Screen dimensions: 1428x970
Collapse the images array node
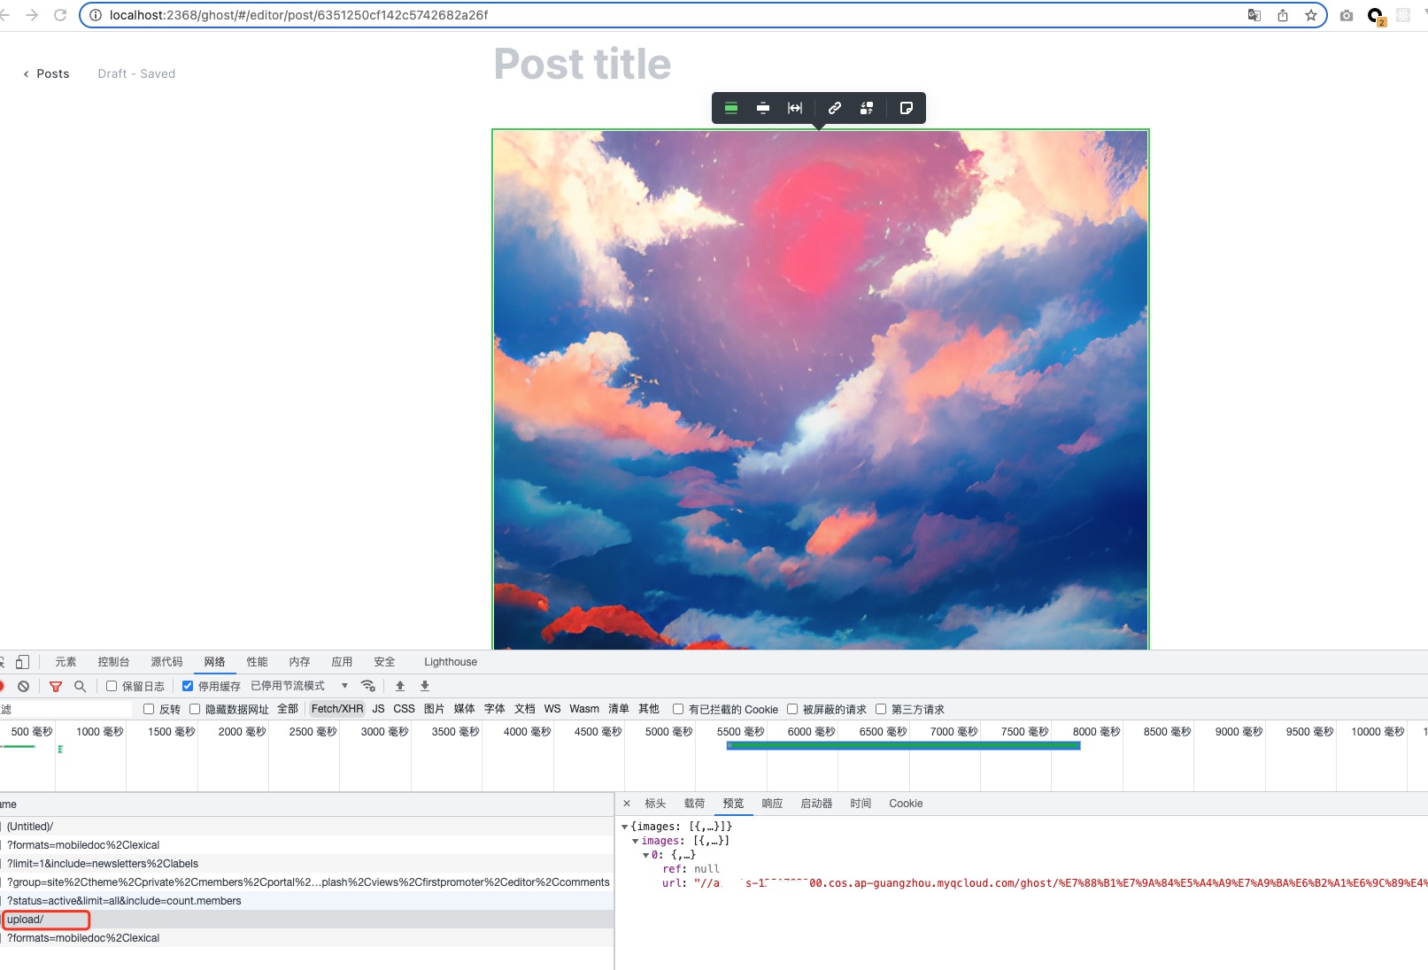[x=636, y=841]
